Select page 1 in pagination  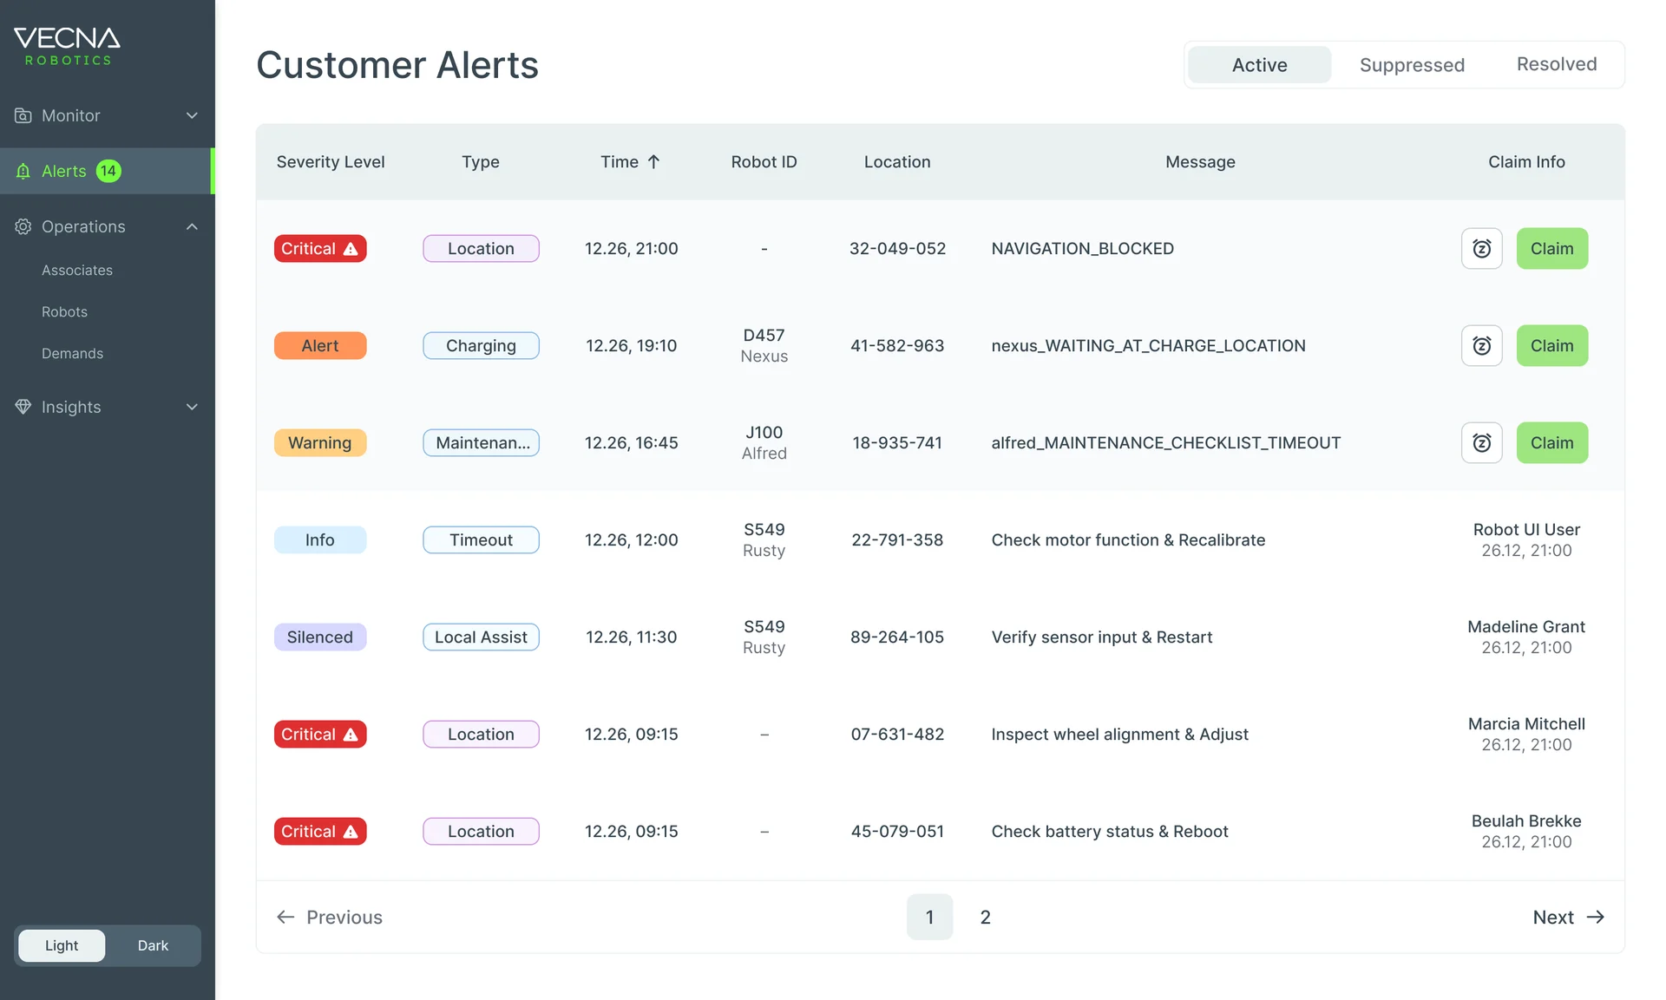929,917
